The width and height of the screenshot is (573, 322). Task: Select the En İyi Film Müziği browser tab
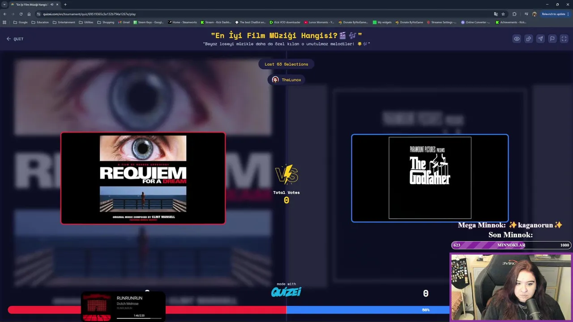35,4
